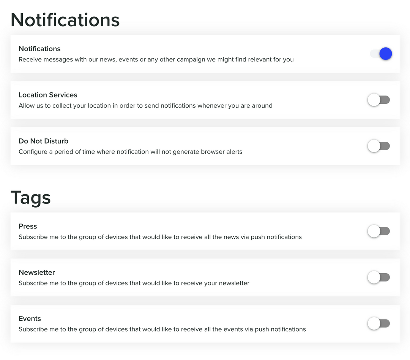Click the Location Services description text
The width and height of the screenshot is (410, 360).
145,106
